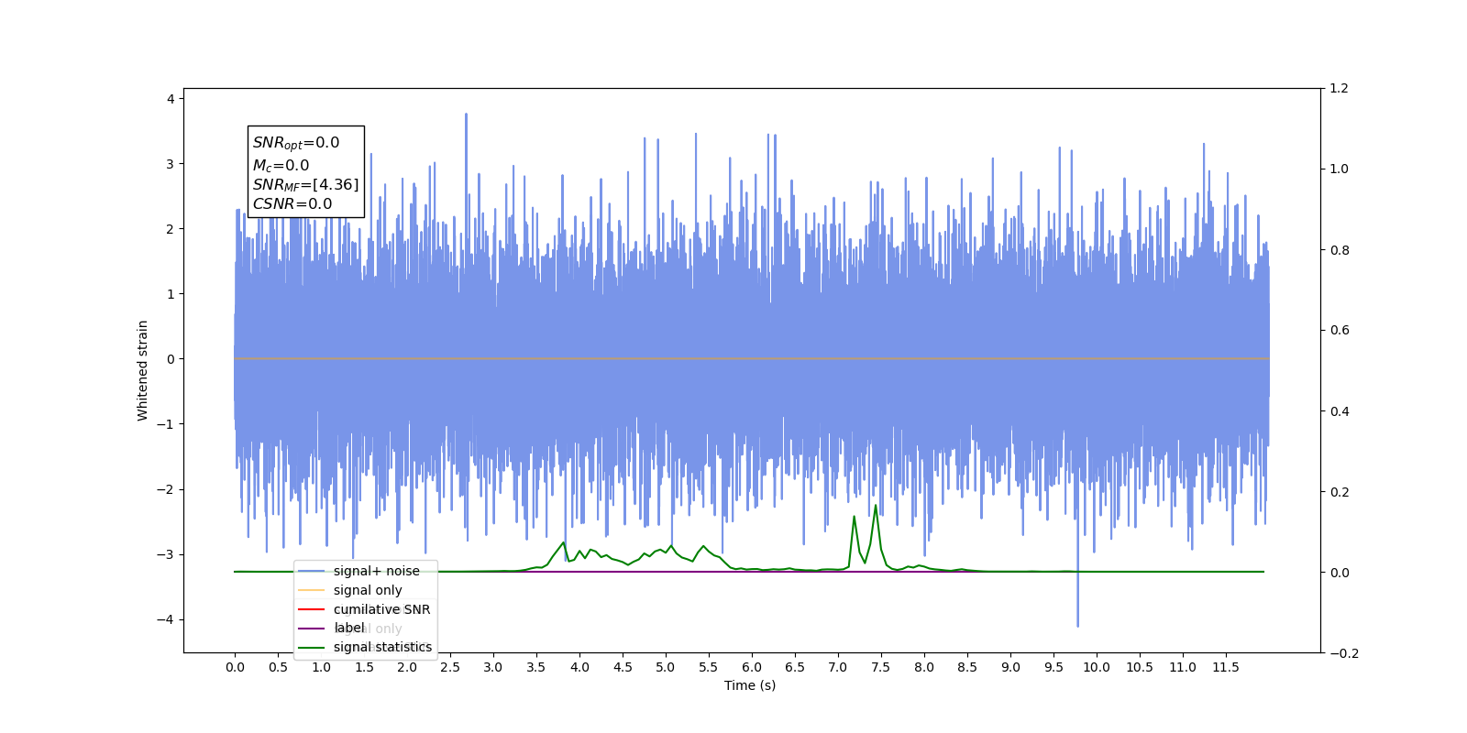Click the blue legend line for signal+ noise
This screenshot has width=1467, height=733.
pos(312,571)
